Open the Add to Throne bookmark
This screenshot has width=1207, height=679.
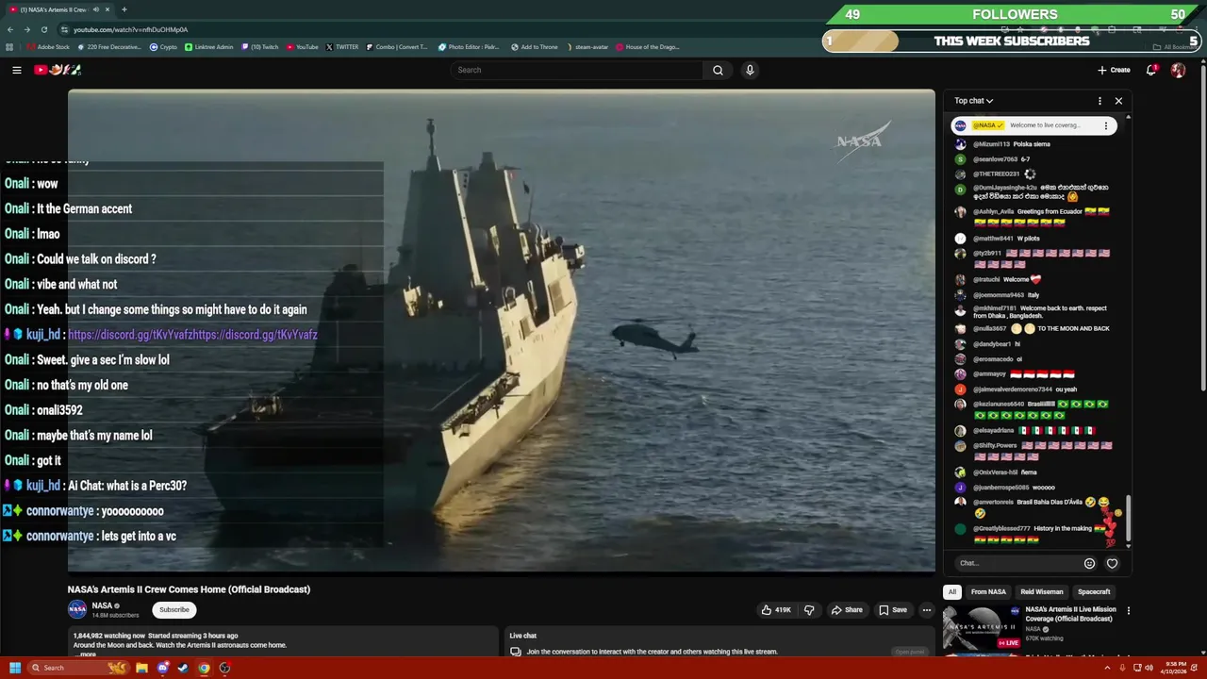point(535,47)
